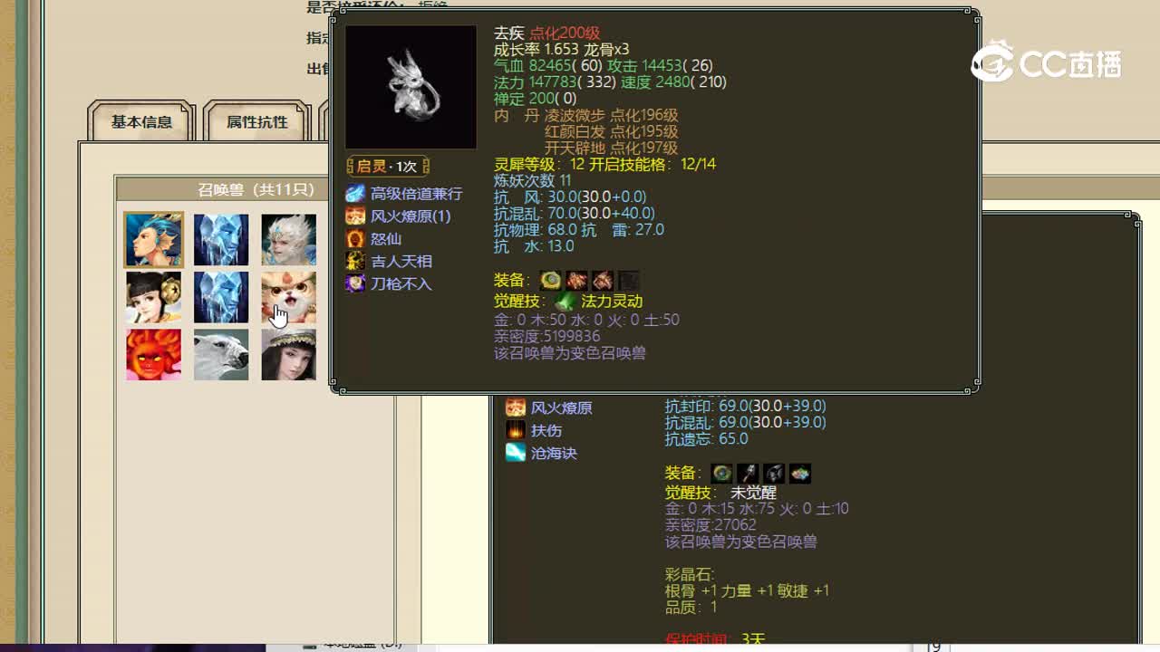Click the CC直播 logo
The width and height of the screenshot is (1160, 652).
(1047, 62)
